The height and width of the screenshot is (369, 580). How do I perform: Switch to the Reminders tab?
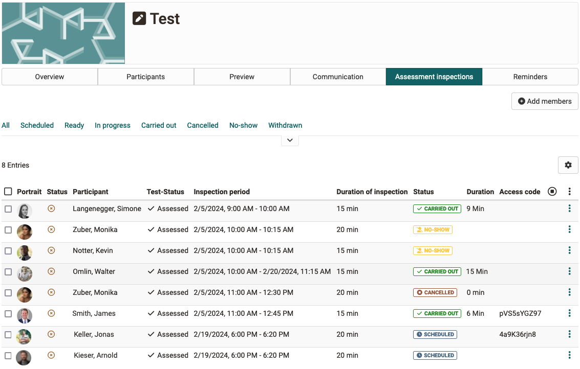point(530,77)
